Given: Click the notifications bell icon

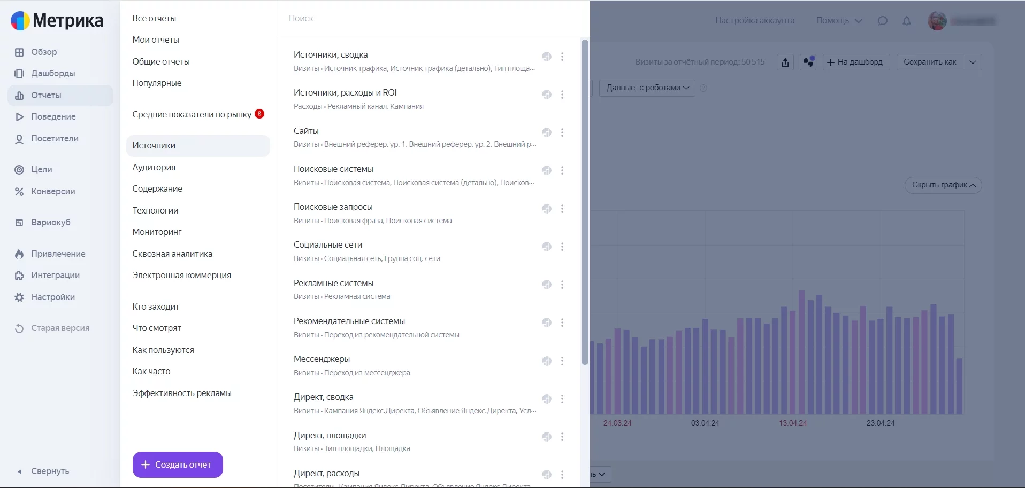Looking at the screenshot, I should click(906, 21).
